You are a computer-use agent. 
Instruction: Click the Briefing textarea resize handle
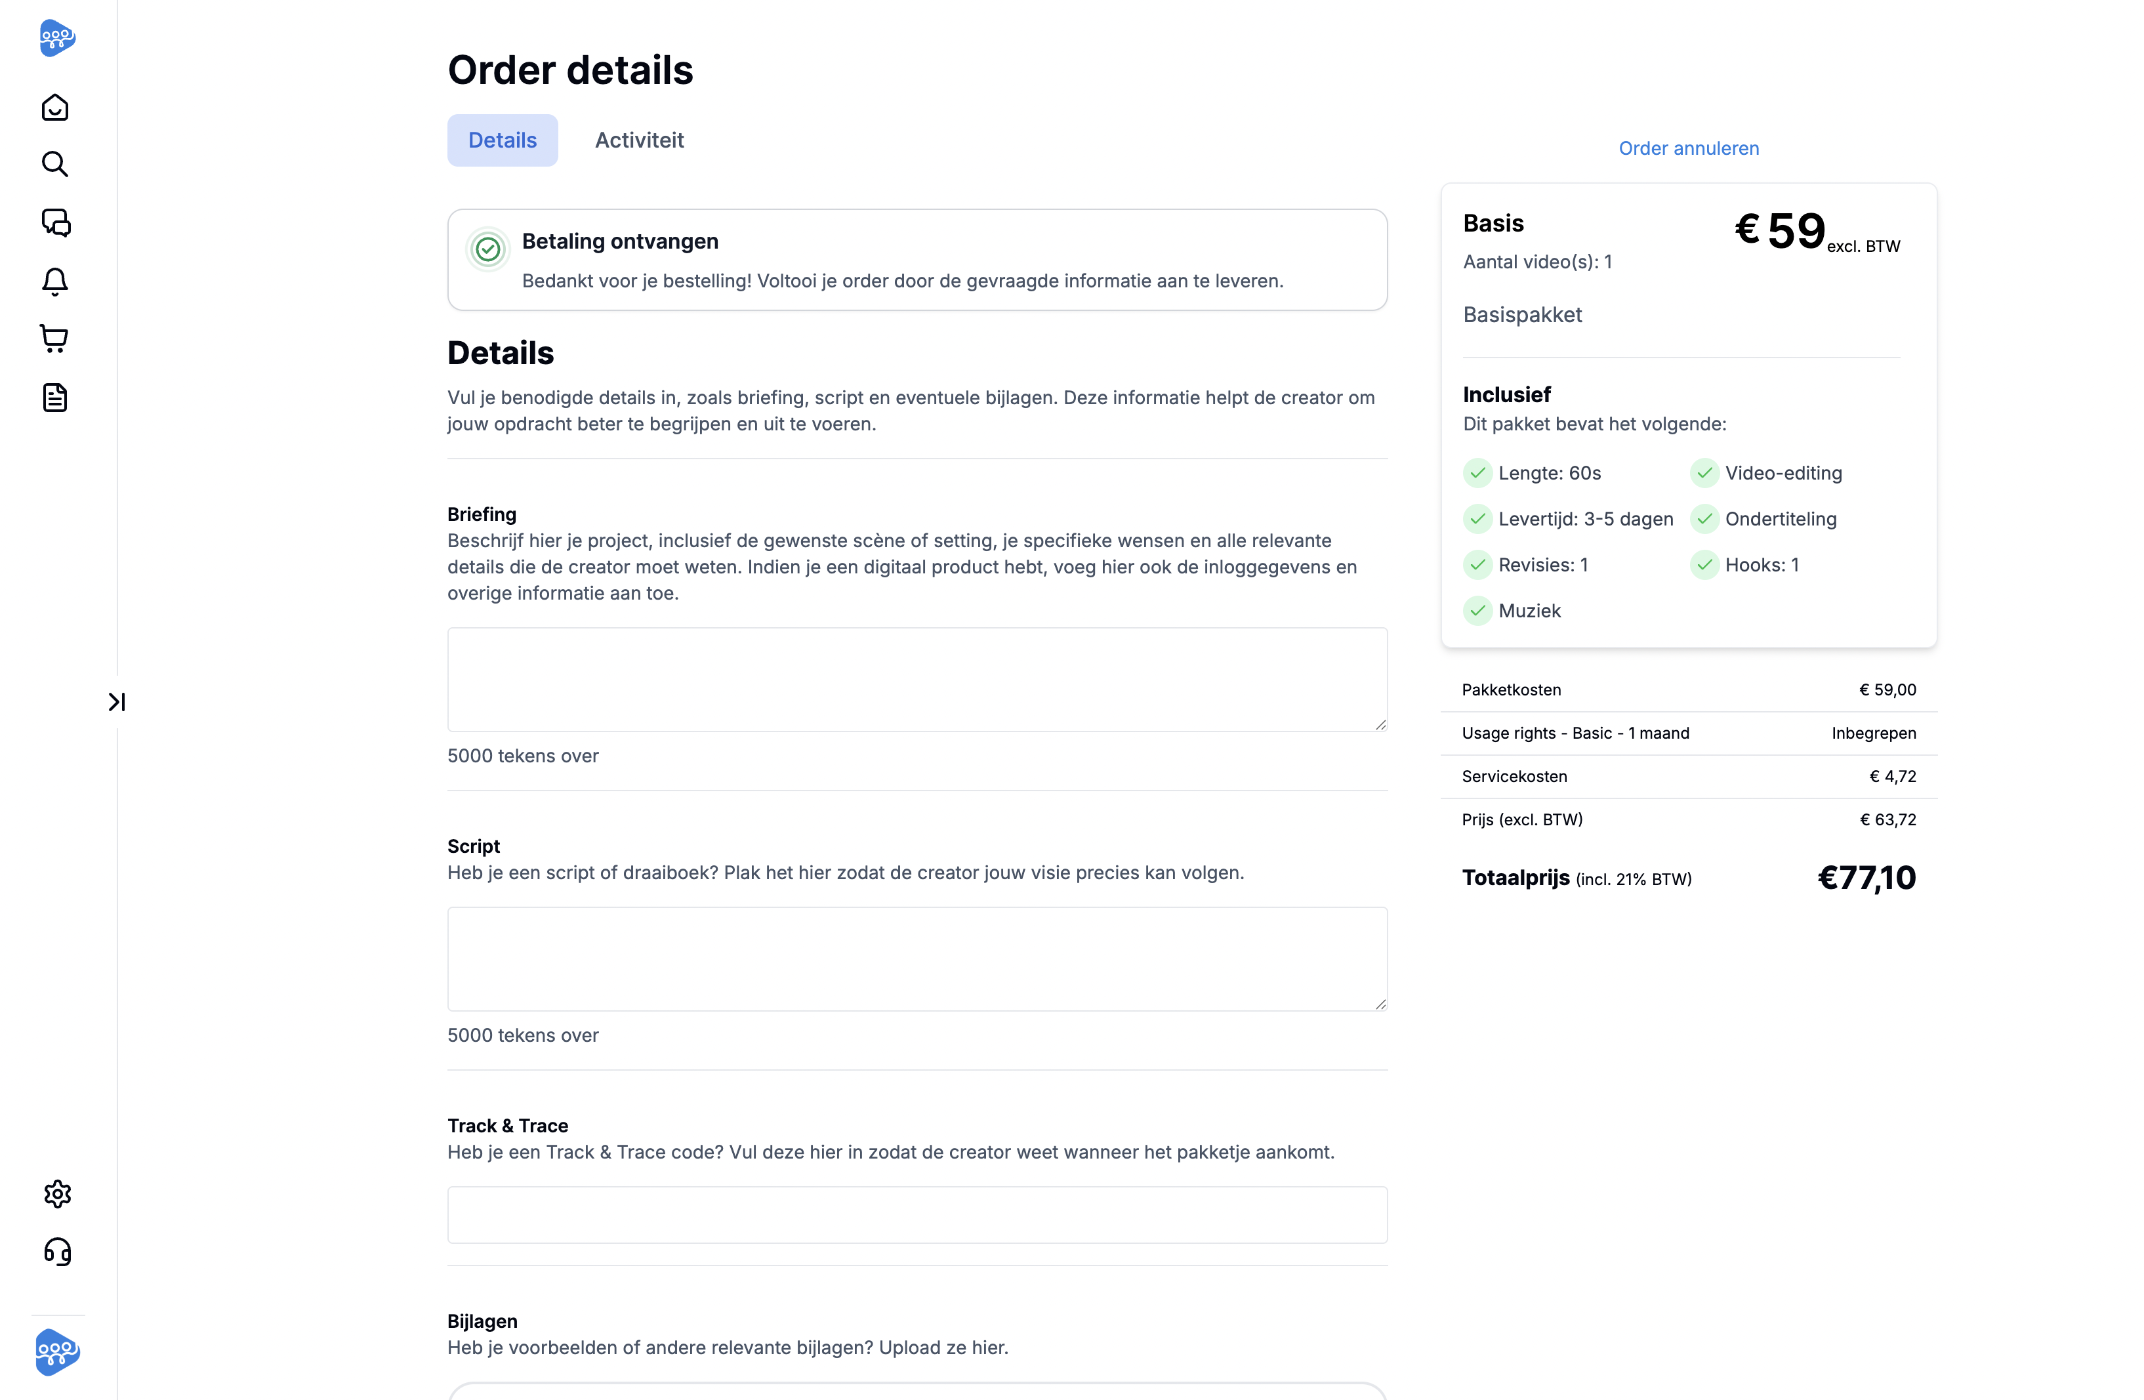pos(1380,724)
